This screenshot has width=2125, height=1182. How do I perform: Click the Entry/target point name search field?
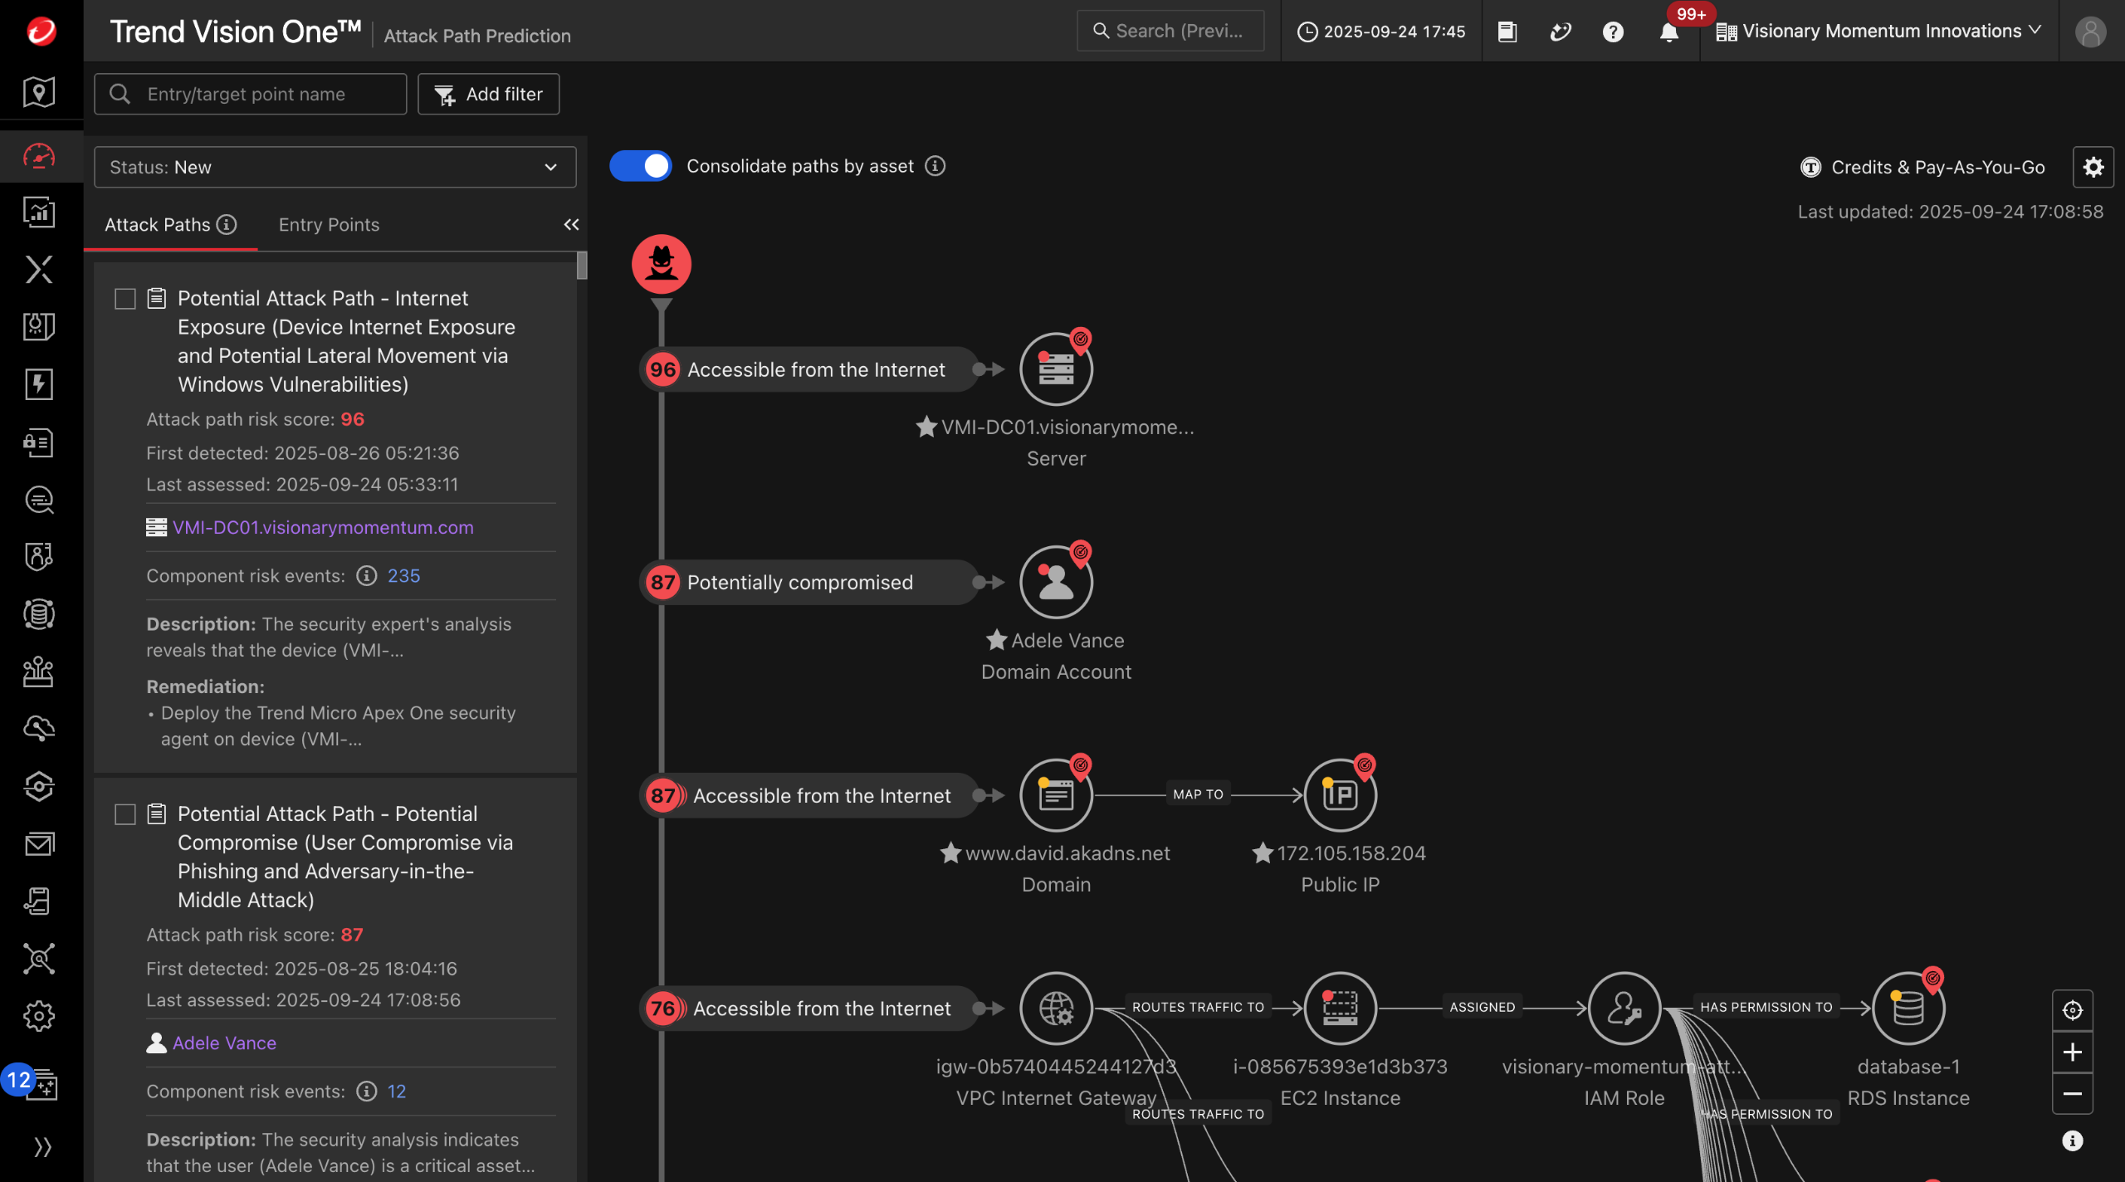tap(251, 94)
